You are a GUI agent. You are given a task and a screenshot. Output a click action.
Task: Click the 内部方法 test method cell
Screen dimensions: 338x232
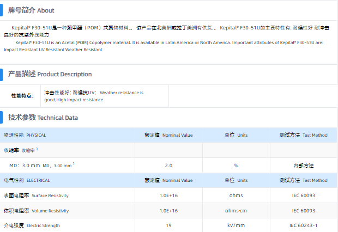(303, 165)
